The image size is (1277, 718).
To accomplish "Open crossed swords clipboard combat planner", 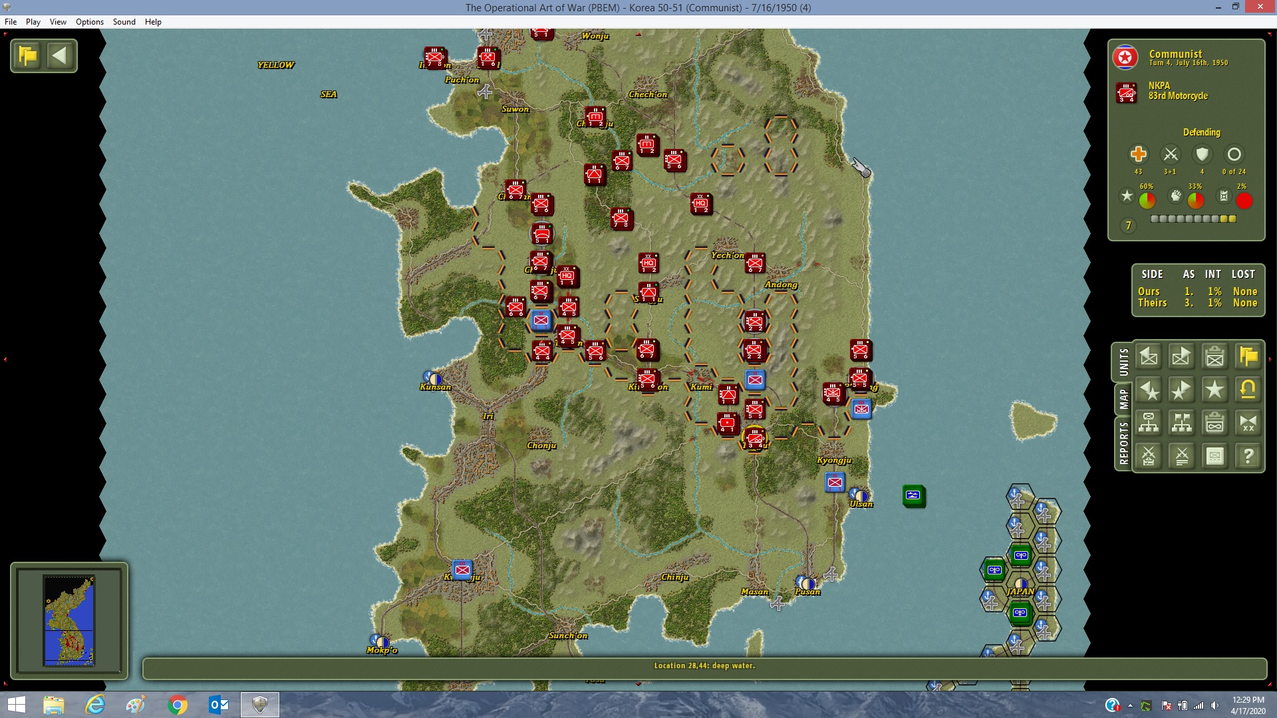I will point(1149,457).
